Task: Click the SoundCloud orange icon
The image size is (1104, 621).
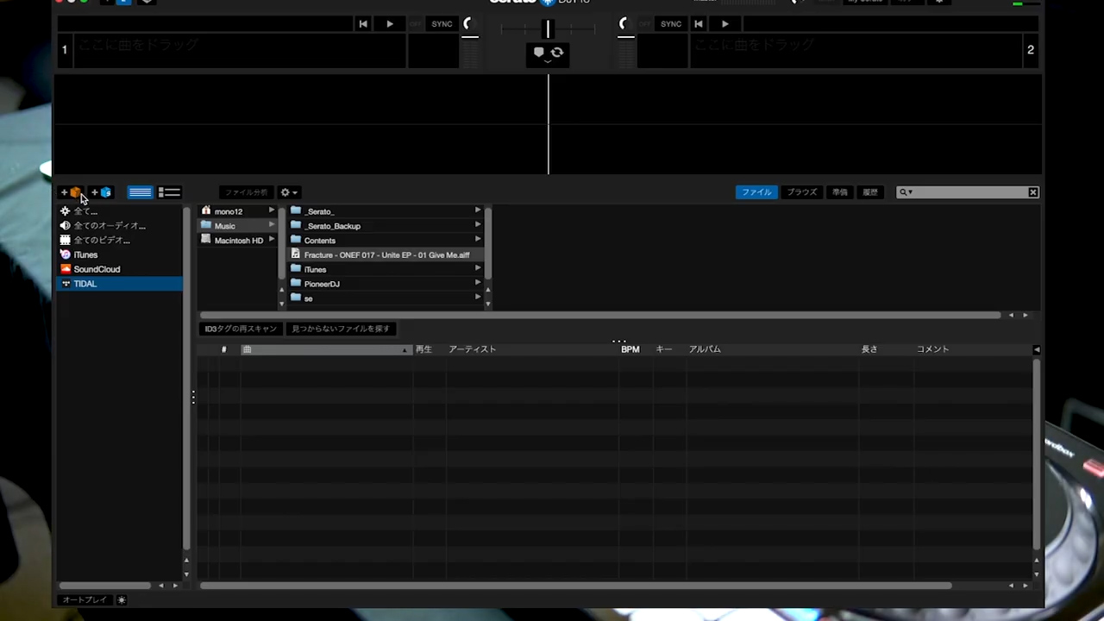Action: [66, 269]
